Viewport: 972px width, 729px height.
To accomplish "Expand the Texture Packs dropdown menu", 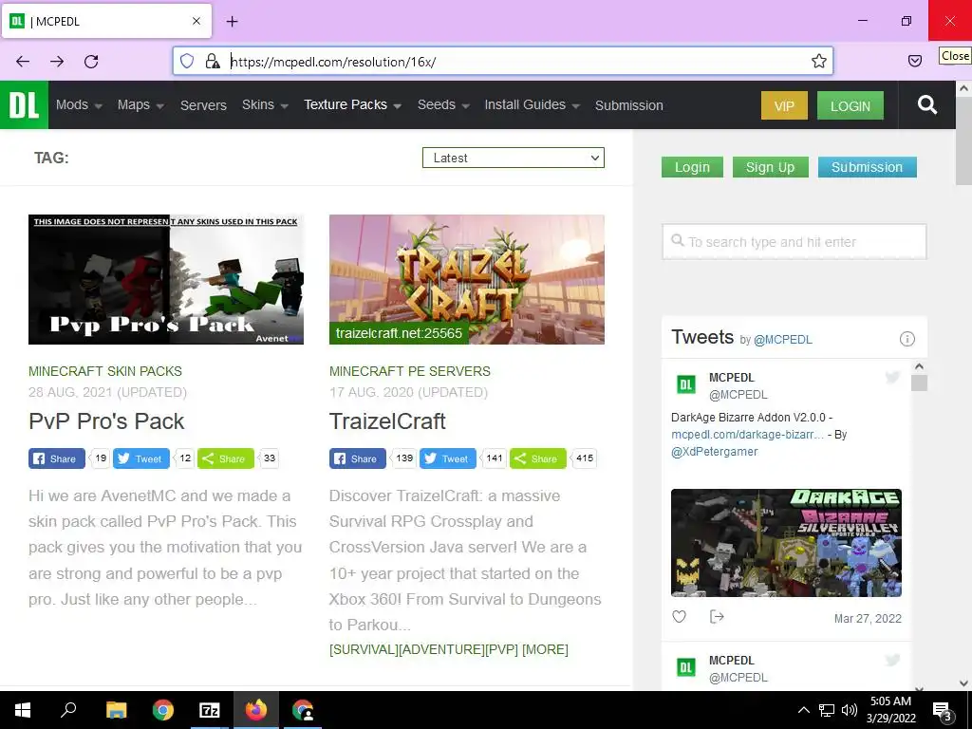I will [353, 104].
